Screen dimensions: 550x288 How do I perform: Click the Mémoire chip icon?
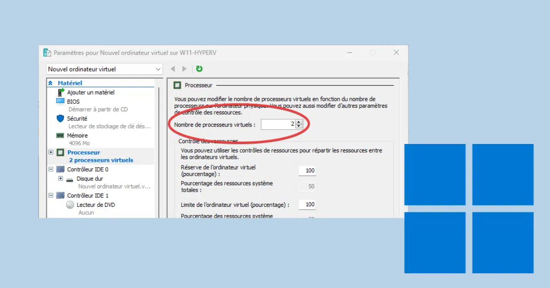60,136
